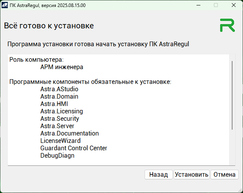The height and width of the screenshot is (193, 243).
Task: Minimize the installer window
Action: click(x=198, y=5)
